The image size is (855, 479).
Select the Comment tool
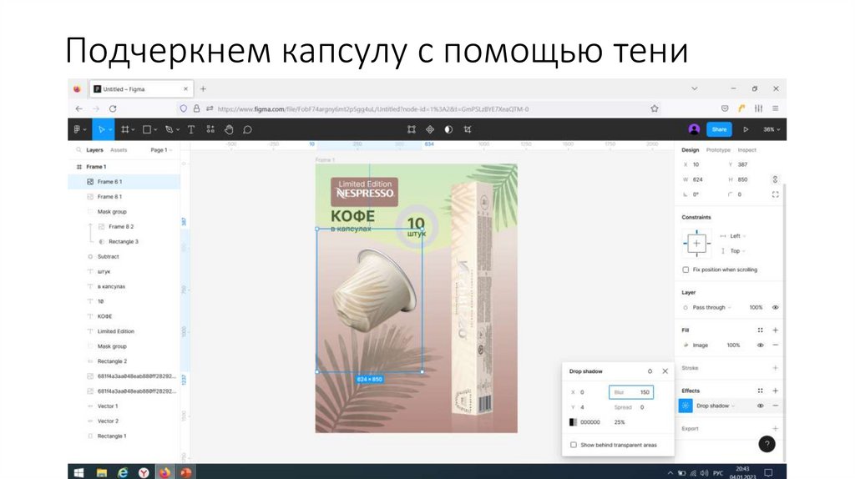tap(247, 129)
